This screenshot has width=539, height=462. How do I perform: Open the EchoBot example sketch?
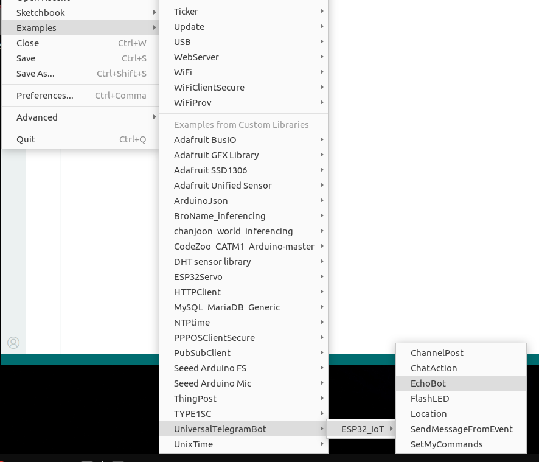coord(461,383)
